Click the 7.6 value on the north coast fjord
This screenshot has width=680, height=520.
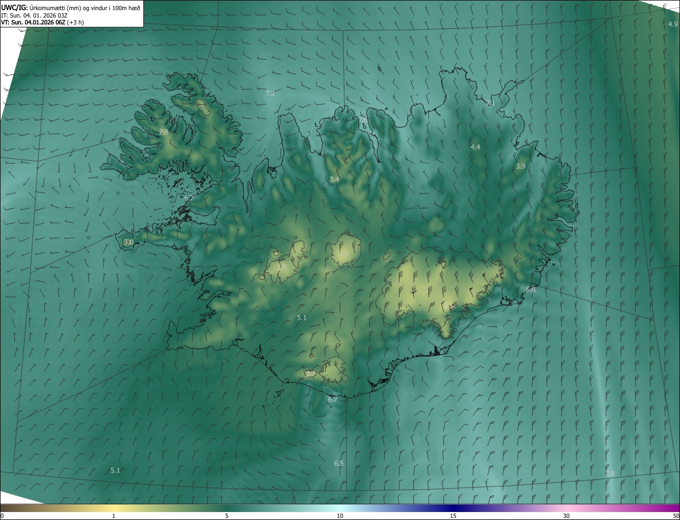[x=363, y=120]
